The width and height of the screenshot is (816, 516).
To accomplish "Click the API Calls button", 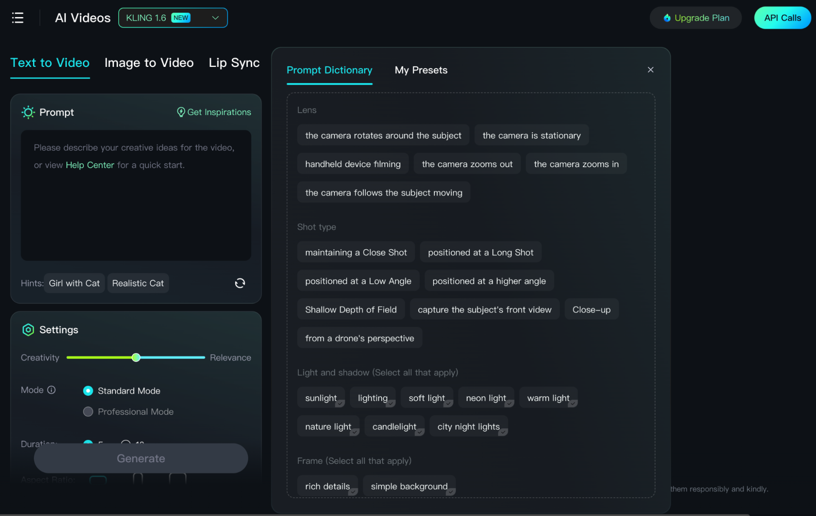I will [783, 18].
